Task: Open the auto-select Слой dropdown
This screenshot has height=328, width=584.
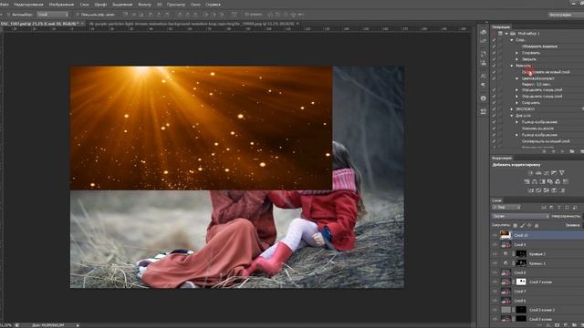Action: pyautogui.click(x=53, y=15)
